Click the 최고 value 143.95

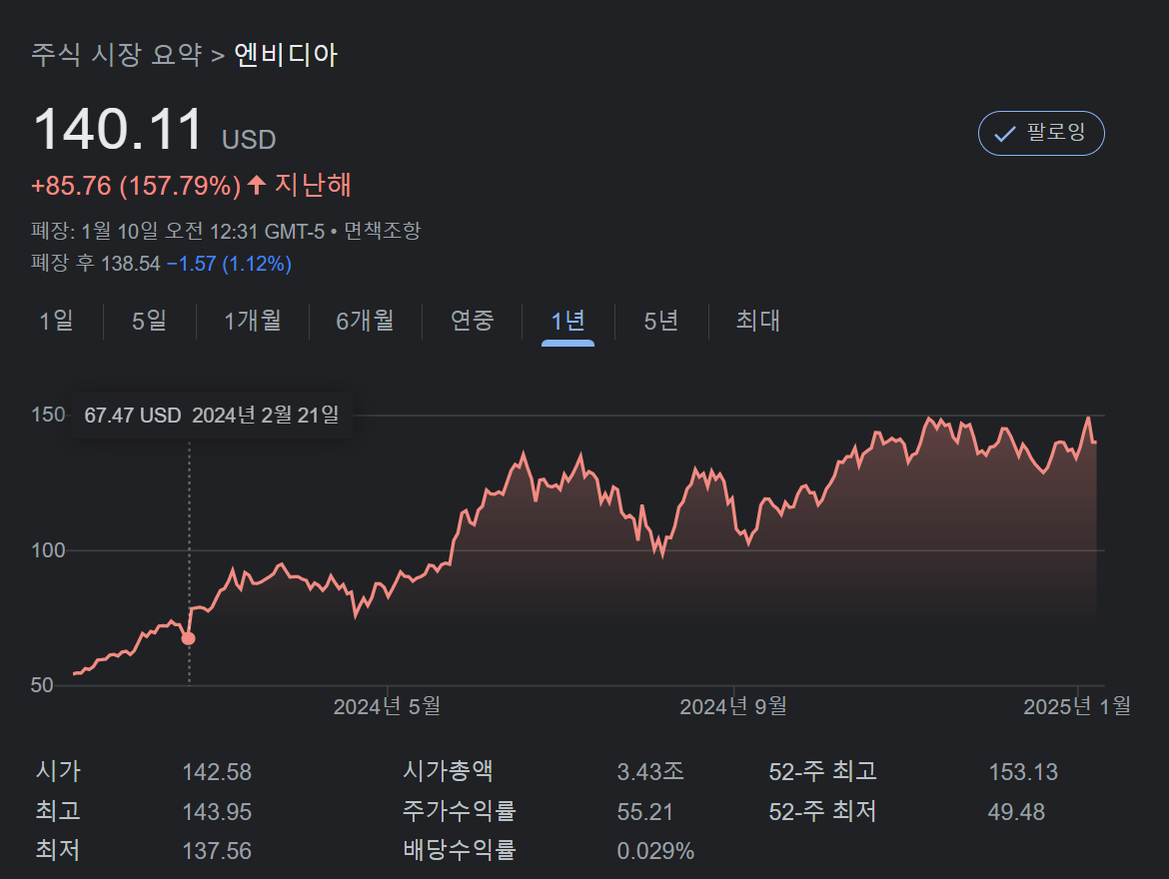(217, 812)
